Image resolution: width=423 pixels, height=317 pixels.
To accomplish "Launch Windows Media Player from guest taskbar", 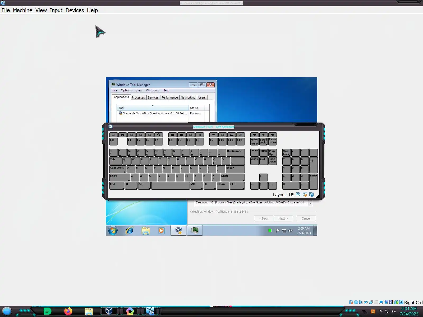I will tap(161, 230).
